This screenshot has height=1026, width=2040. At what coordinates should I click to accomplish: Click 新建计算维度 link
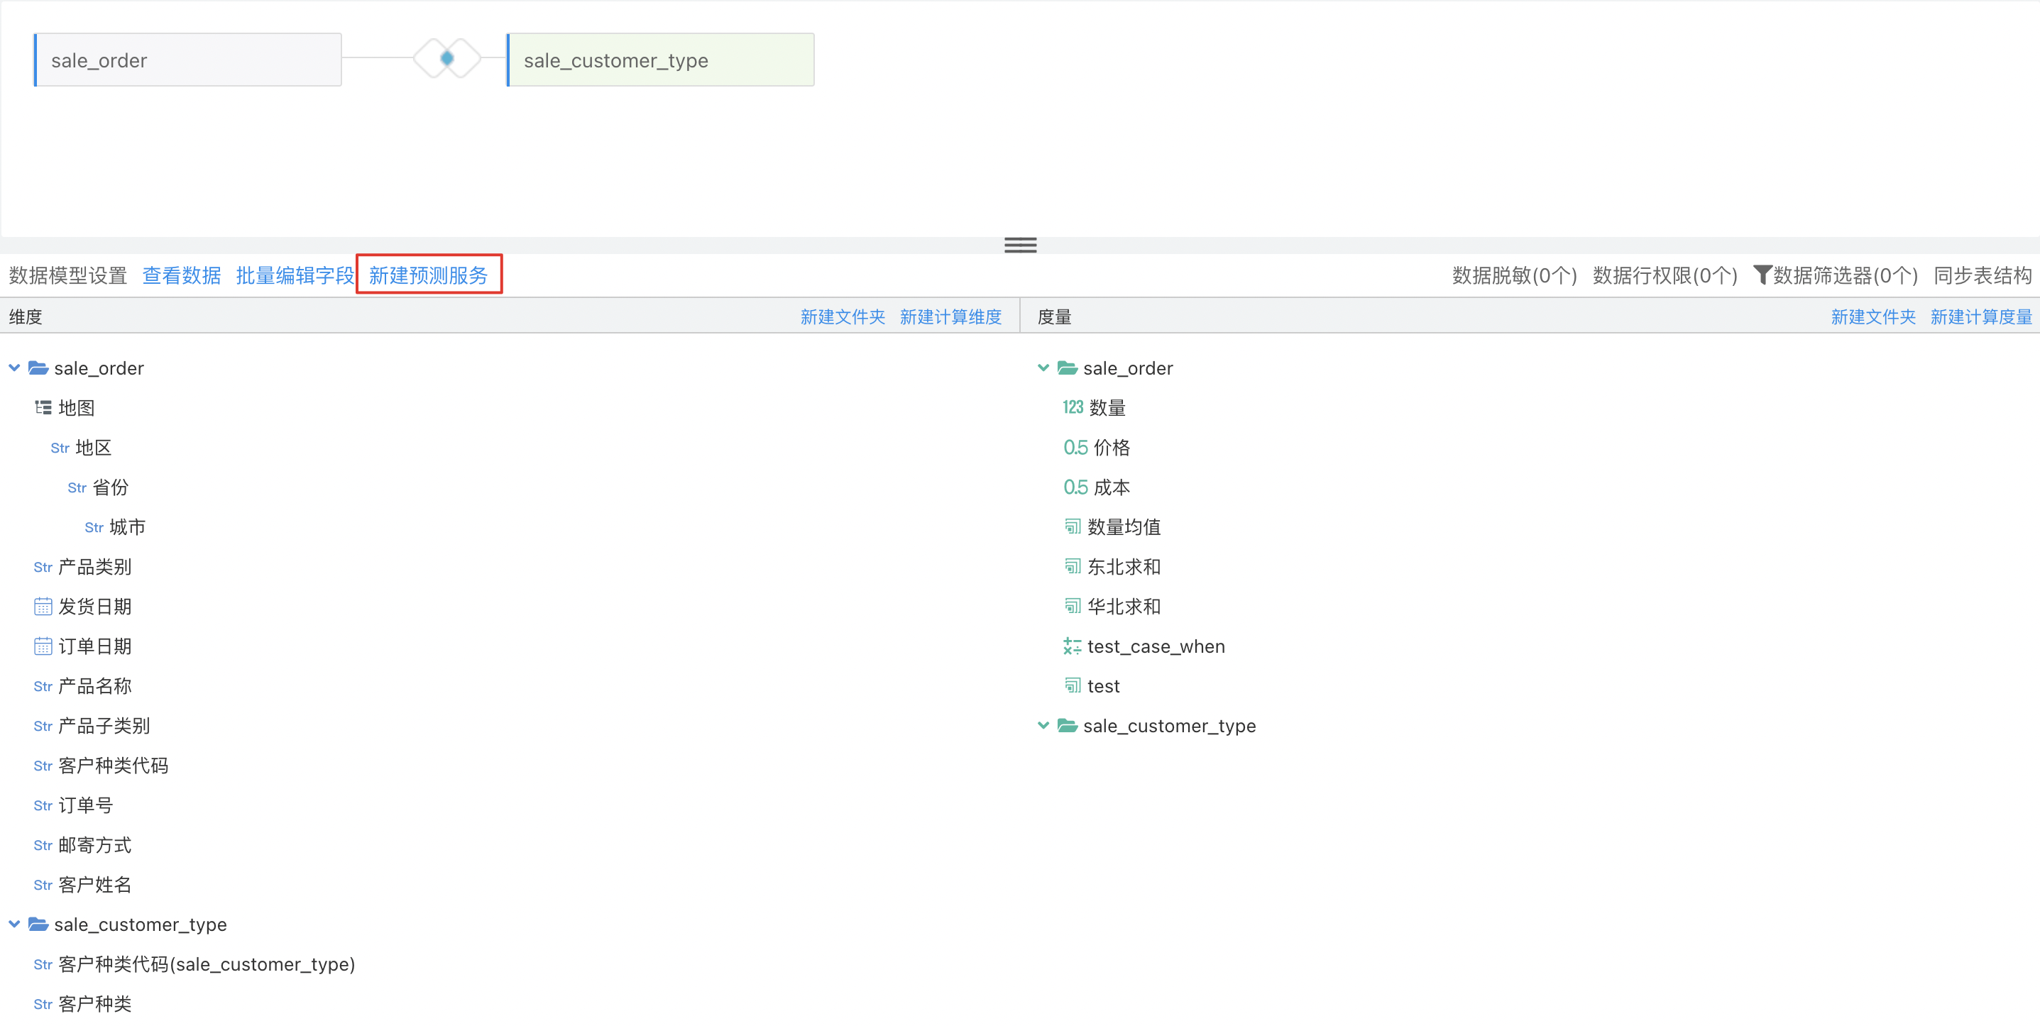tap(950, 316)
